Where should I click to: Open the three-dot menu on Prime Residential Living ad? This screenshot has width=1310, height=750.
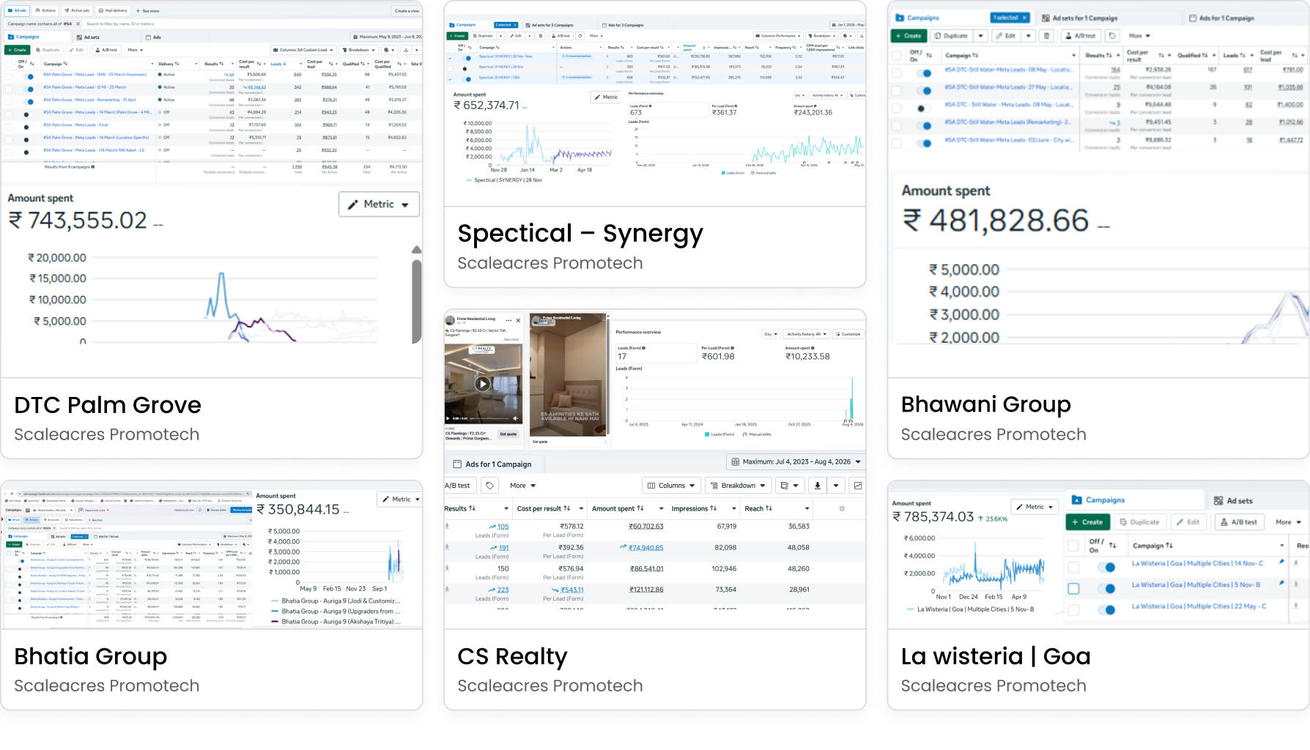(508, 320)
